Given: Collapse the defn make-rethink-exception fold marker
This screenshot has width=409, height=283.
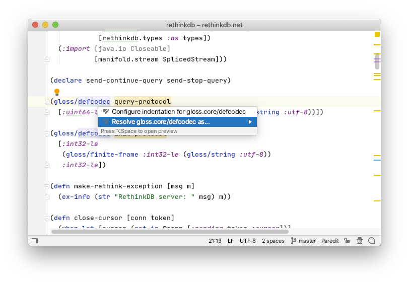Looking at the screenshot, I should tap(47, 186).
